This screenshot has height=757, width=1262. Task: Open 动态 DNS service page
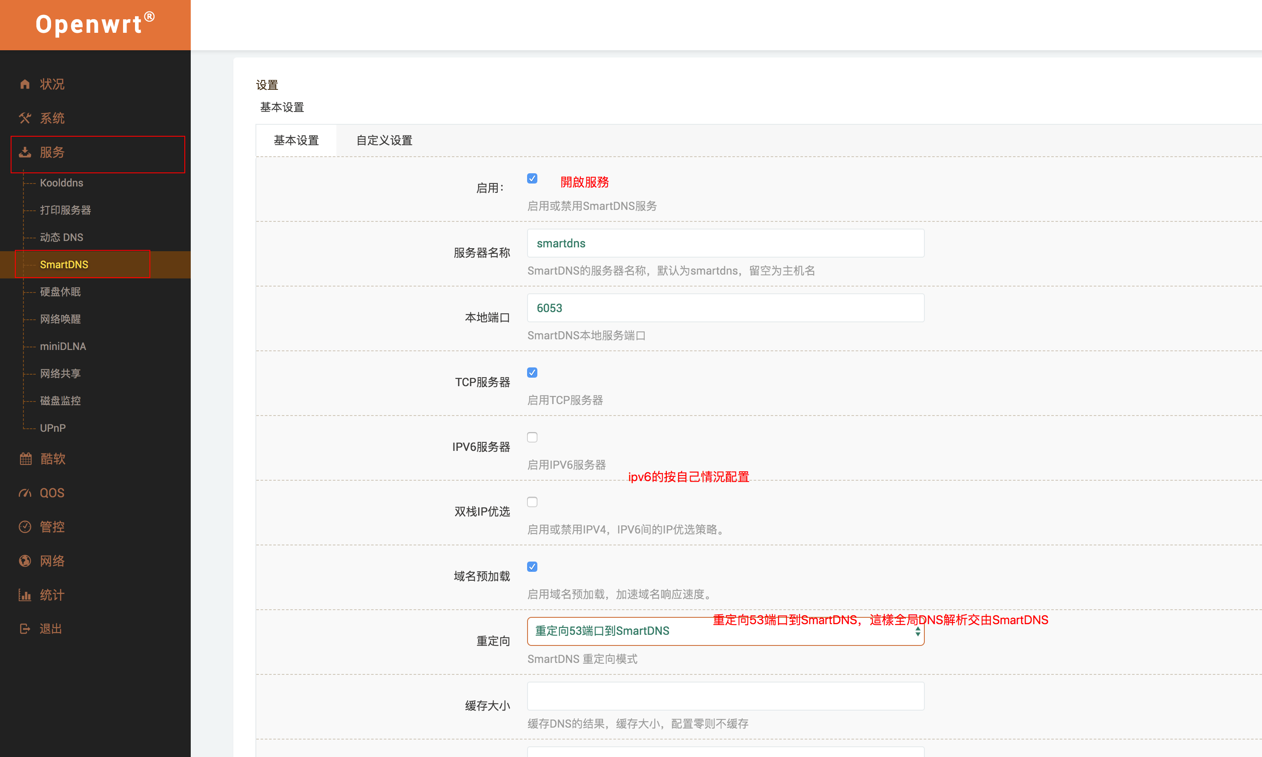(x=61, y=237)
